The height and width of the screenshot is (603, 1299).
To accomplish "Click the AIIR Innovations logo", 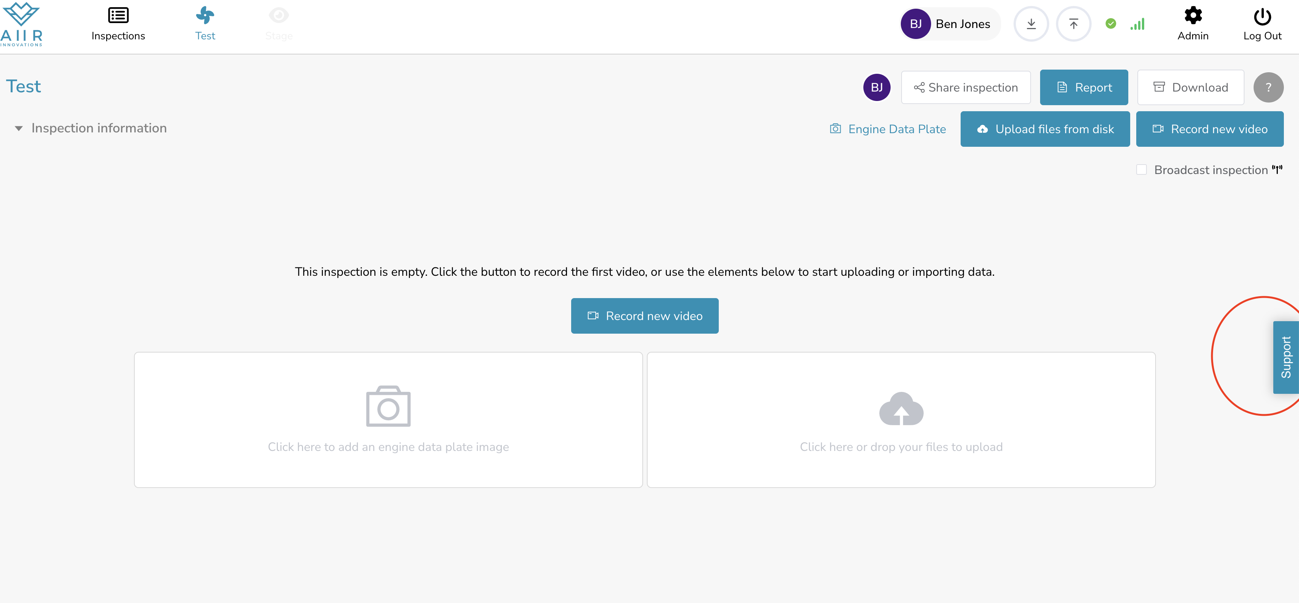I will click(x=21, y=24).
